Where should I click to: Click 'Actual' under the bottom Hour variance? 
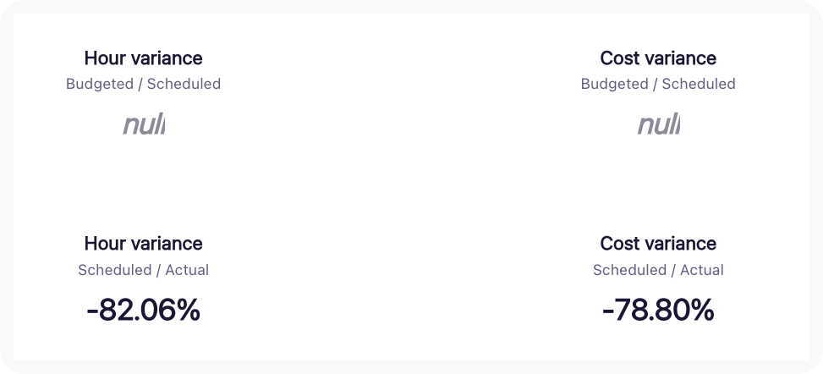pos(188,270)
